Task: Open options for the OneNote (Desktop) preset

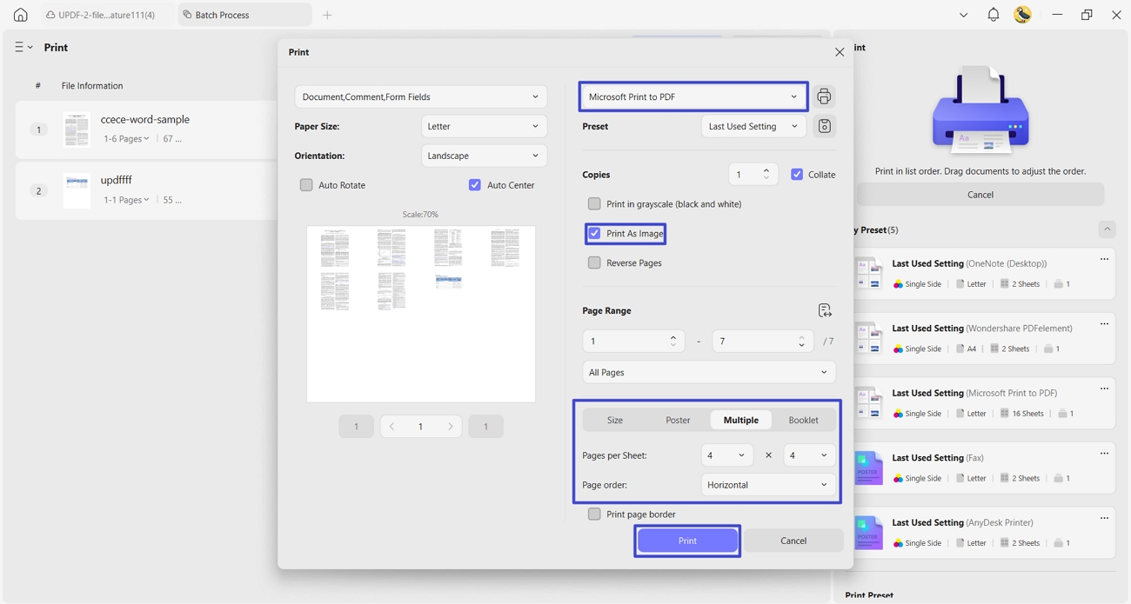Action: 1104,259
